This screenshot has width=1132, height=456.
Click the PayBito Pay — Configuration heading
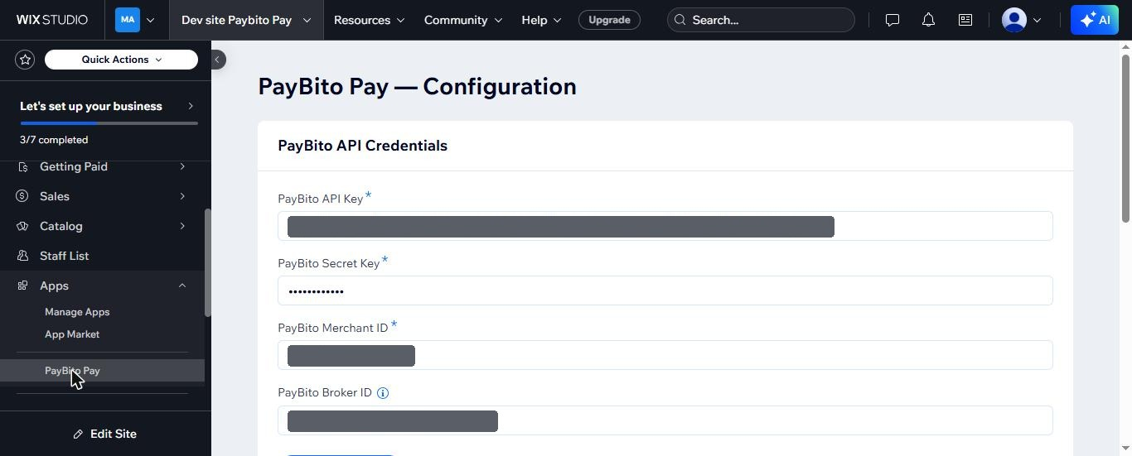coord(417,86)
